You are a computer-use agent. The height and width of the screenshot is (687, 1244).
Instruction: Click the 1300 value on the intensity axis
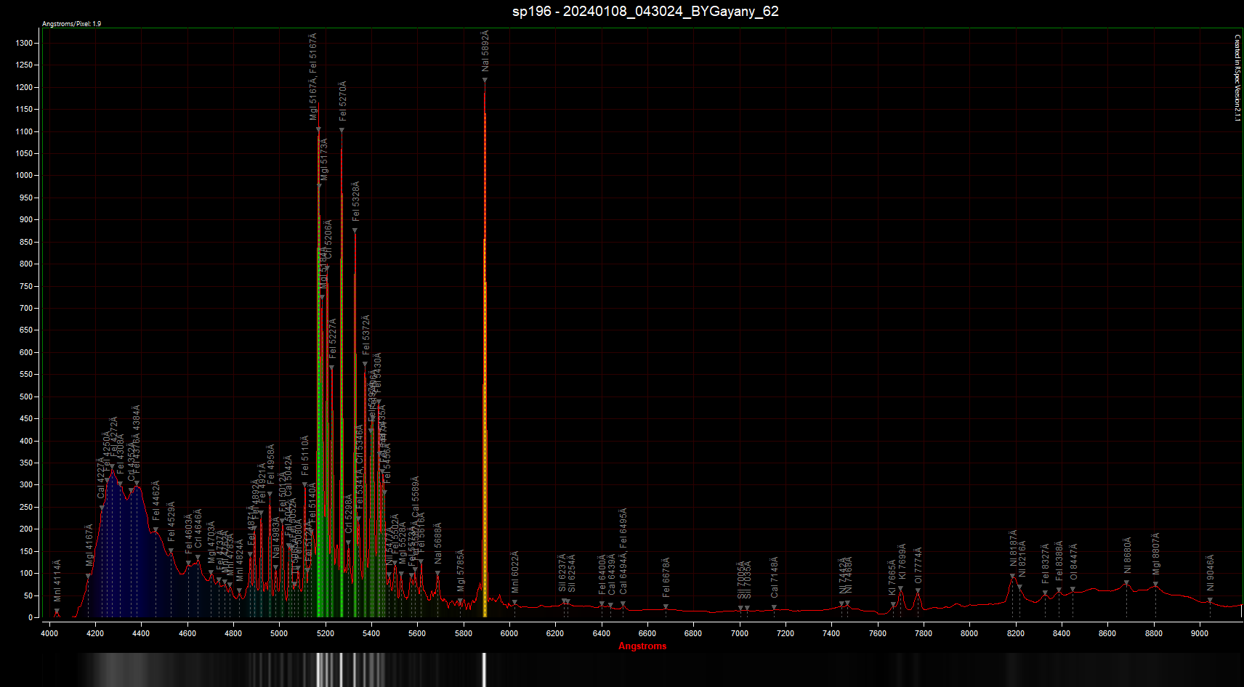[x=24, y=43]
